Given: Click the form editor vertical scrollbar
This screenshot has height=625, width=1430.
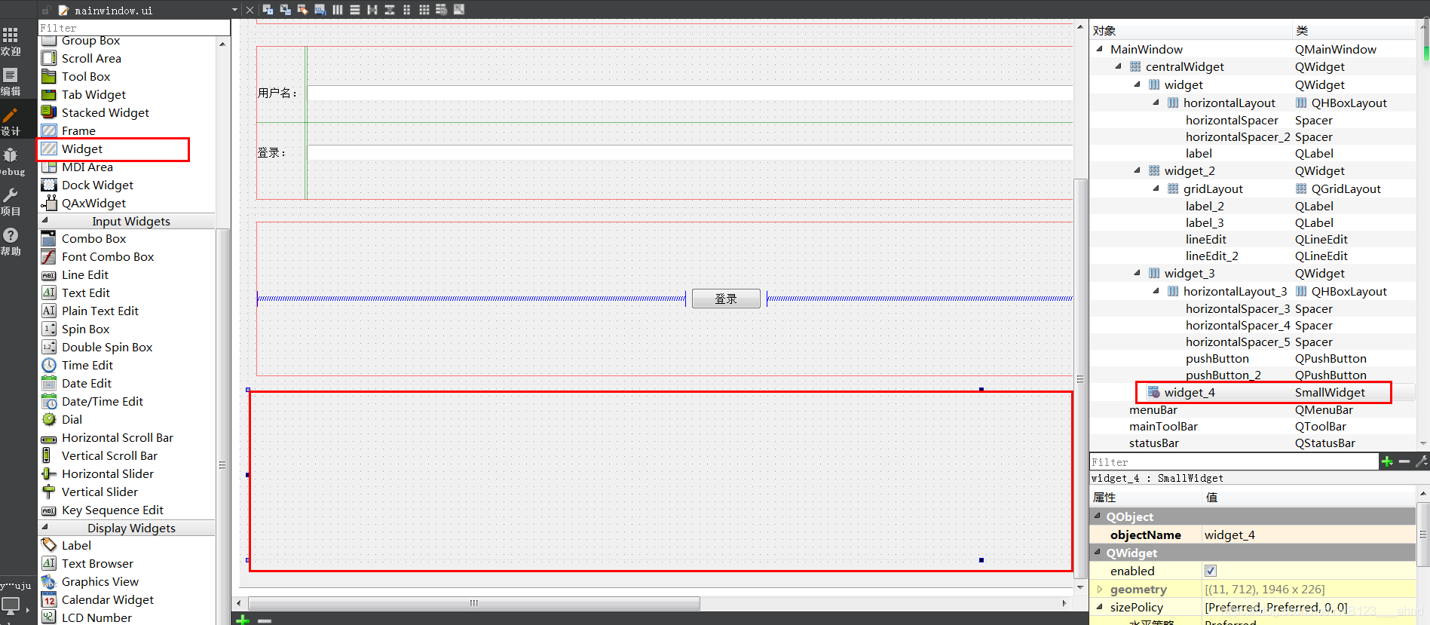Looking at the screenshot, I should 1080,377.
